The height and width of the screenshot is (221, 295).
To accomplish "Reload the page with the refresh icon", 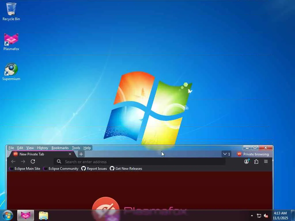I will [x=33, y=162].
